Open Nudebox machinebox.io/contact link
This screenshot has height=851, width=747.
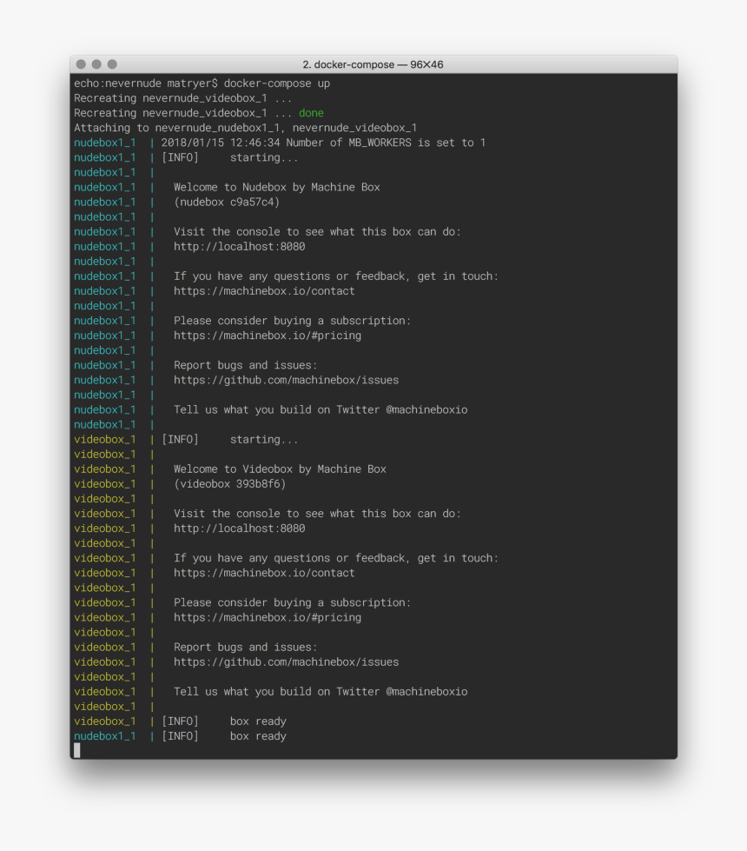point(264,291)
